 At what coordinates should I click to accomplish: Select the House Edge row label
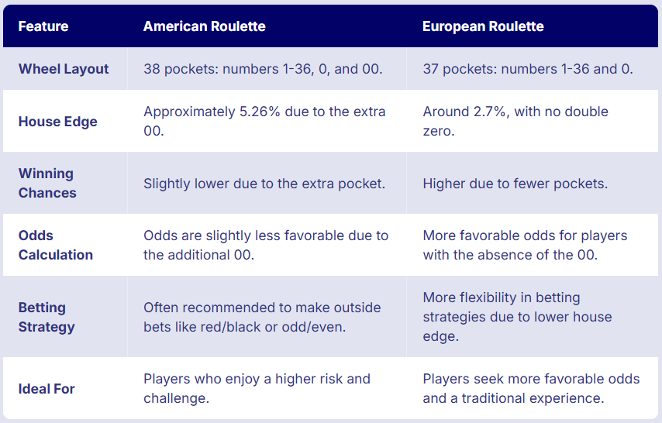coord(58,122)
